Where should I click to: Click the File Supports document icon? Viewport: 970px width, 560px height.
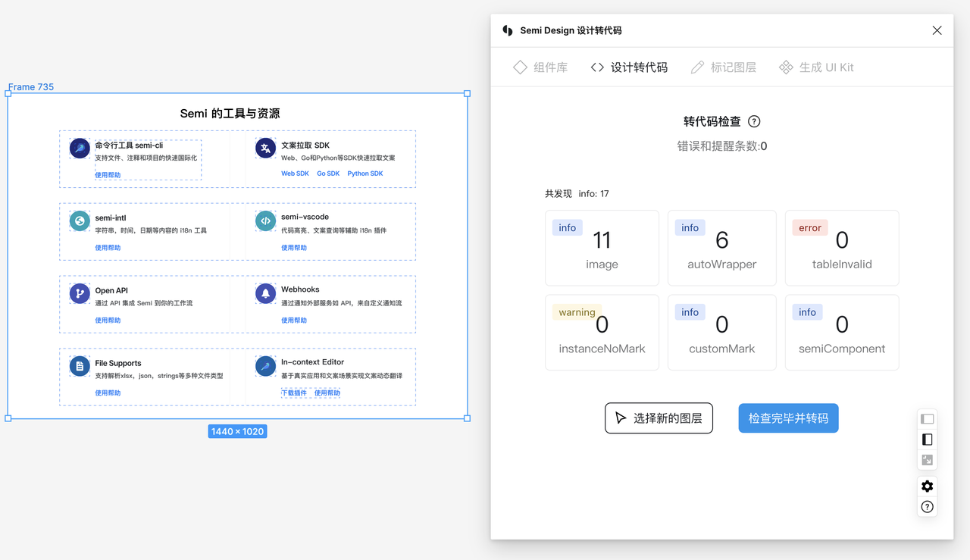80,367
